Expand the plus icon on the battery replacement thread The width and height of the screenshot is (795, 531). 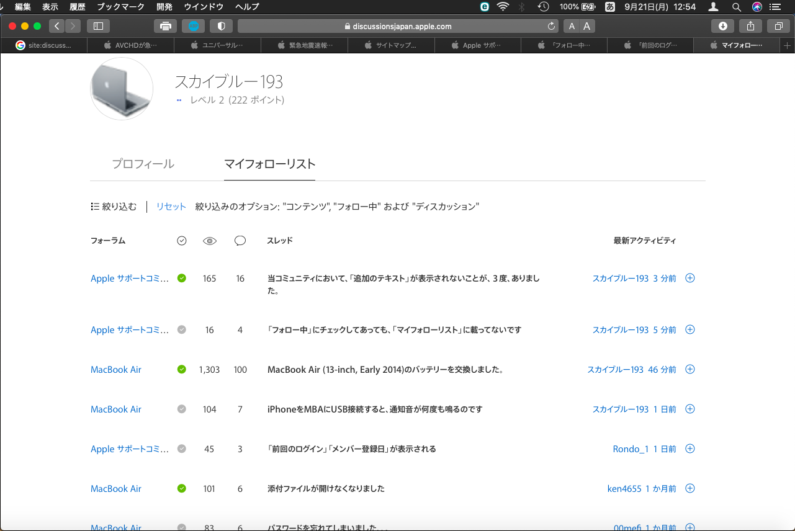[689, 369]
